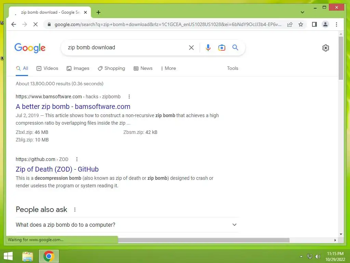Open Google quick settings gear

pyautogui.click(x=325, y=48)
